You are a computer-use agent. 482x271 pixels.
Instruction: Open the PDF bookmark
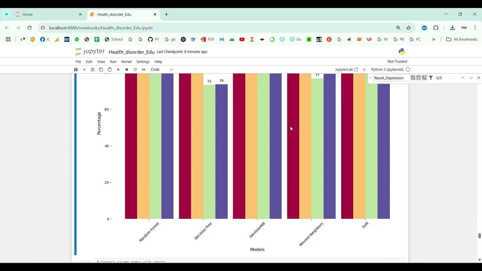click(207, 39)
